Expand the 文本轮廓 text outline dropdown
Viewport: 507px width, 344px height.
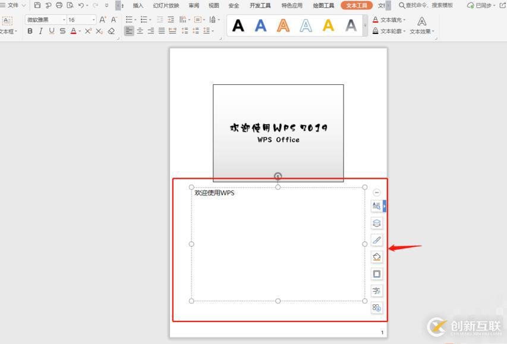[x=404, y=31]
